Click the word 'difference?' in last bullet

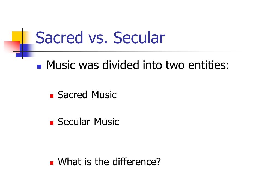[x=136, y=161]
